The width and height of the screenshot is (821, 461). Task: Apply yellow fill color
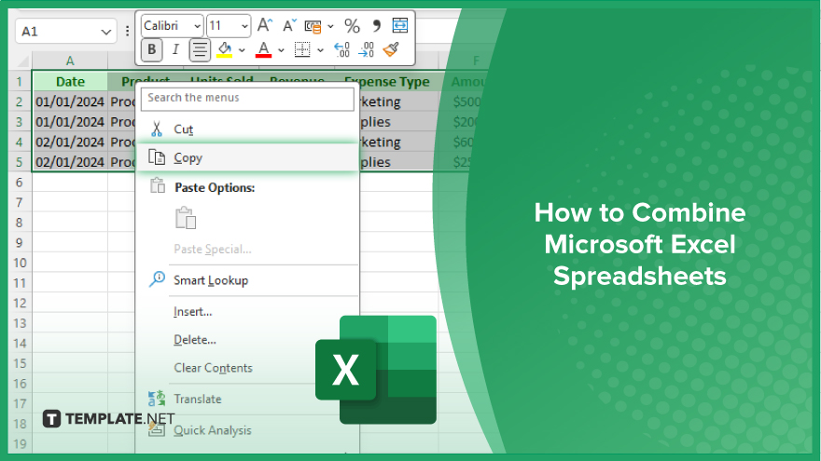(224, 49)
